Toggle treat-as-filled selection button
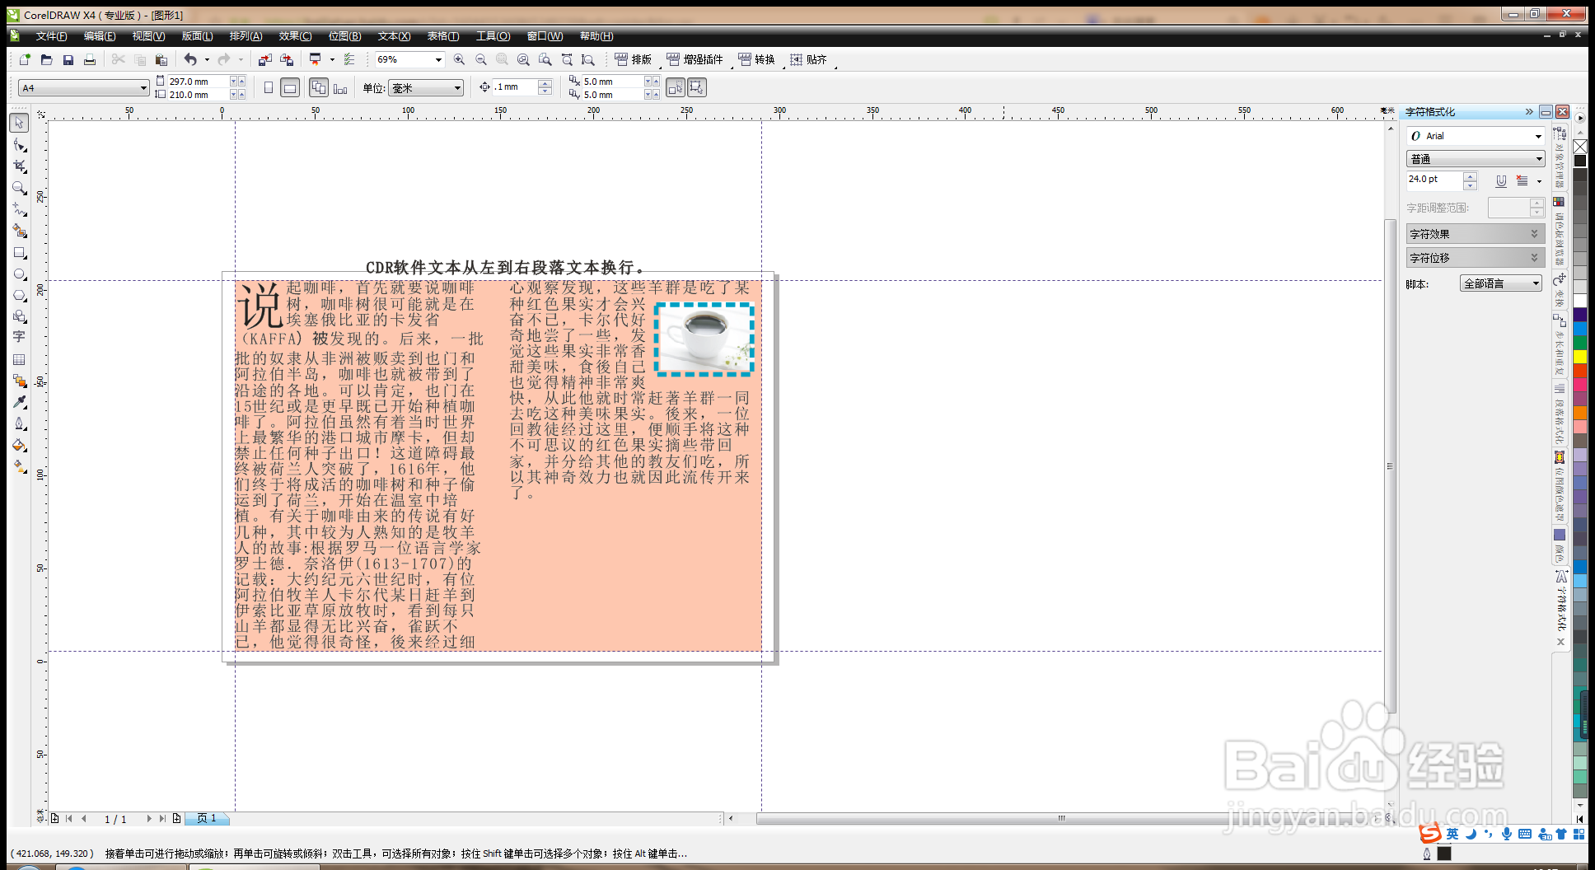 coord(676,87)
